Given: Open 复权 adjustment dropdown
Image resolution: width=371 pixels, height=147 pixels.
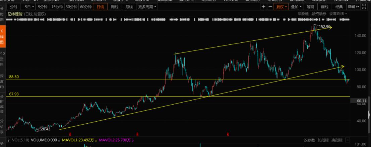Looking at the screenshot, I should tap(281, 7).
